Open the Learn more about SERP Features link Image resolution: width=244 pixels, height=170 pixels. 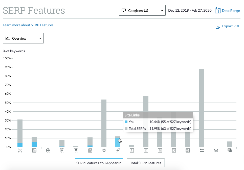pos(28,25)
